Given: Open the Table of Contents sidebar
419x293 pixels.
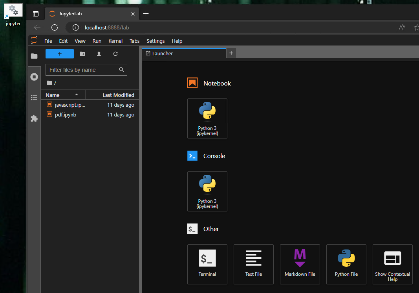Looking at the screenshot, I should coord(34,98).
